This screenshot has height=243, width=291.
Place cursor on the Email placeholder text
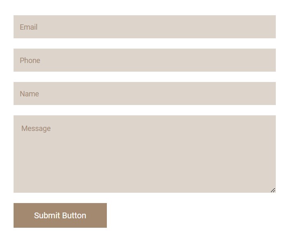(x=28, y=27)
